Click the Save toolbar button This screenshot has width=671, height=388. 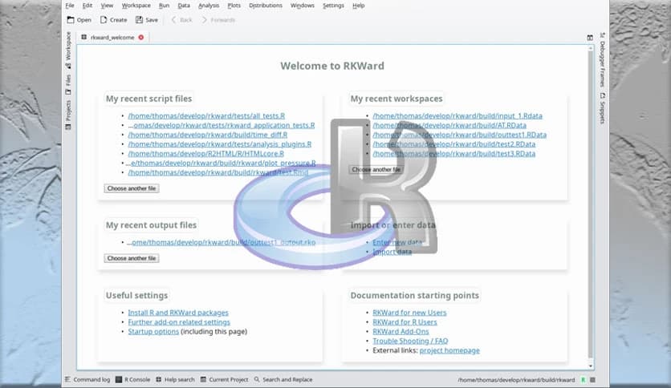[x=147, y=20]
